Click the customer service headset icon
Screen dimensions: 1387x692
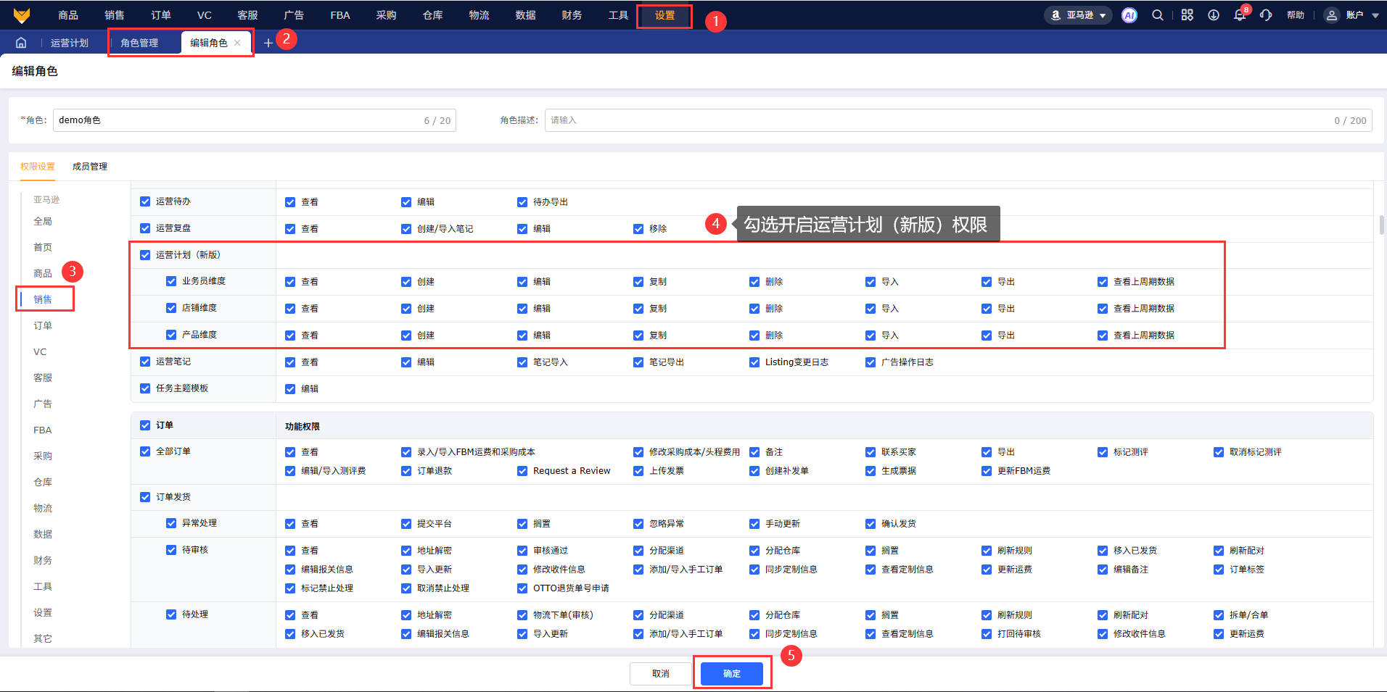pos(1266,15)
